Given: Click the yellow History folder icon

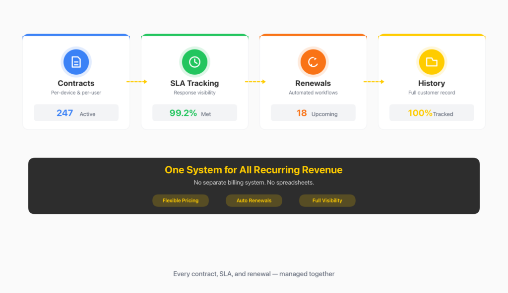Looking at the screenshot, I should tap(432, 62).
